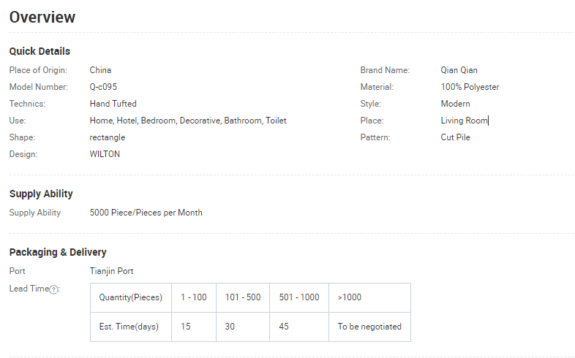
Task: Click the 5000 Piece/Pieces per Month text
Action: (x=146, y=213)
